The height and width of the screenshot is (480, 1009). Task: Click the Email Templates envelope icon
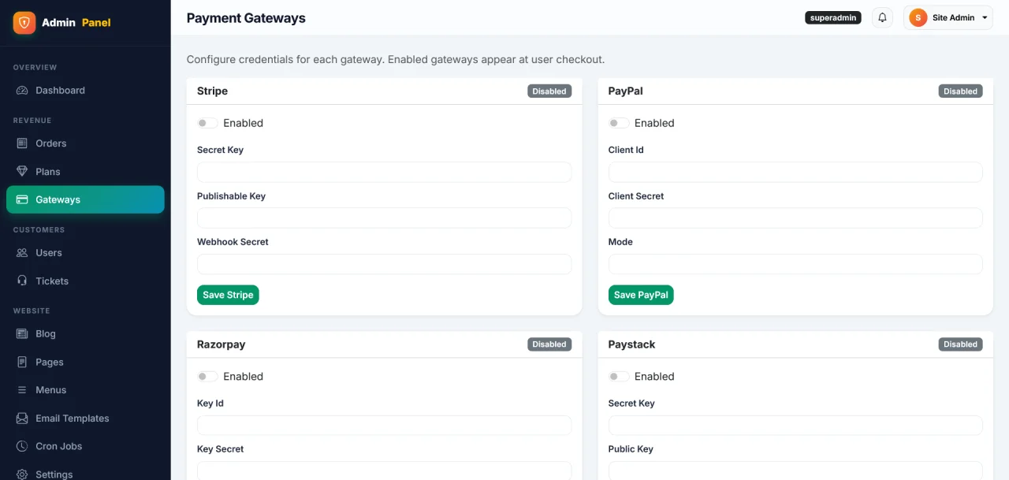(22, 419)
